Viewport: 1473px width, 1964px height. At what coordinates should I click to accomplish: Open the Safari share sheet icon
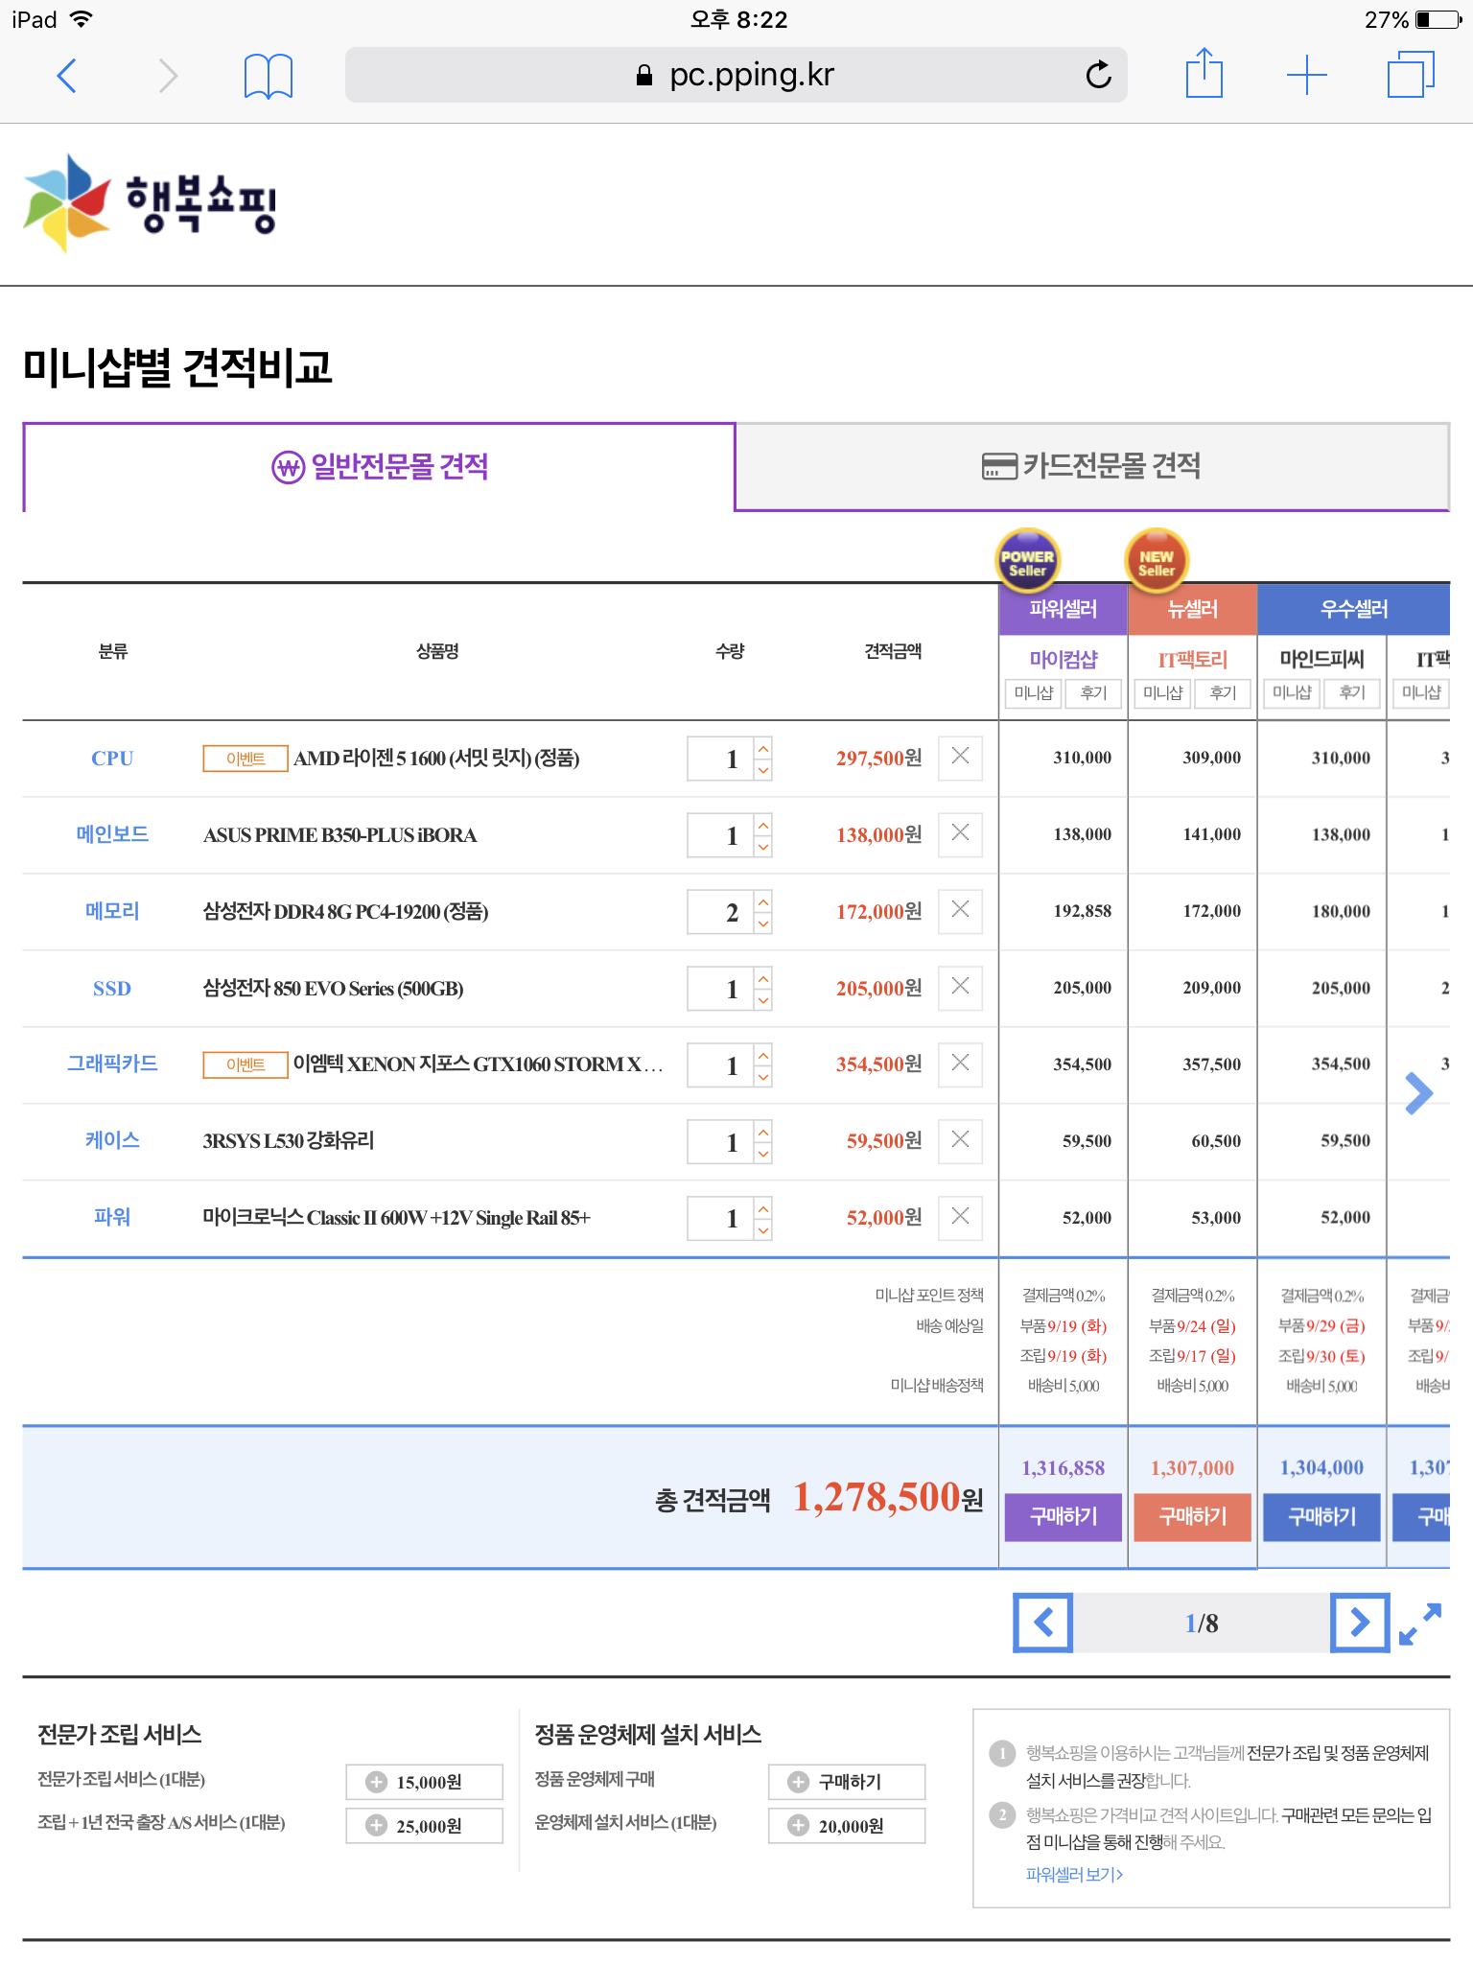pyautogui.click(x=1204, y=73)
